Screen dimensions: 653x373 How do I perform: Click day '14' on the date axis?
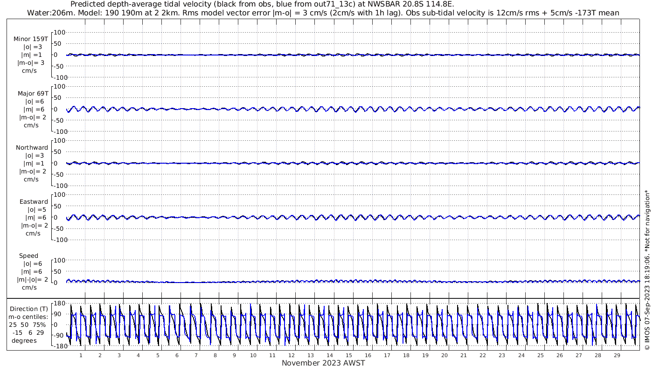point(330,355)
